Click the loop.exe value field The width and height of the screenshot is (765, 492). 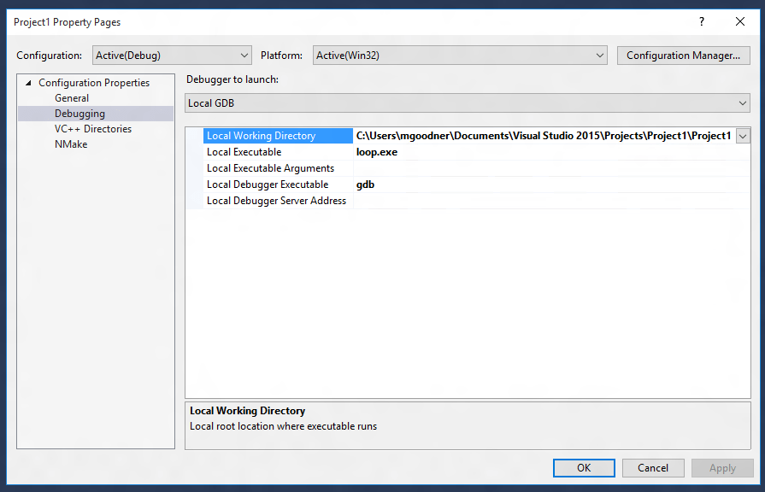click(427, 151)
